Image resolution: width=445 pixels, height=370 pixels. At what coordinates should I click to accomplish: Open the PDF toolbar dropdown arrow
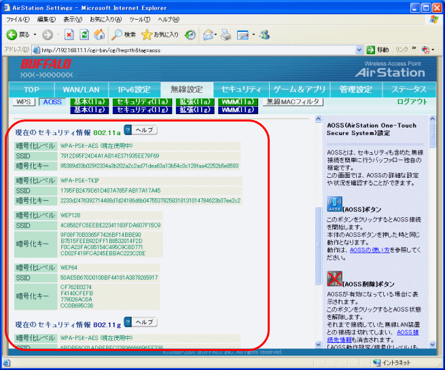click(433, 50)
